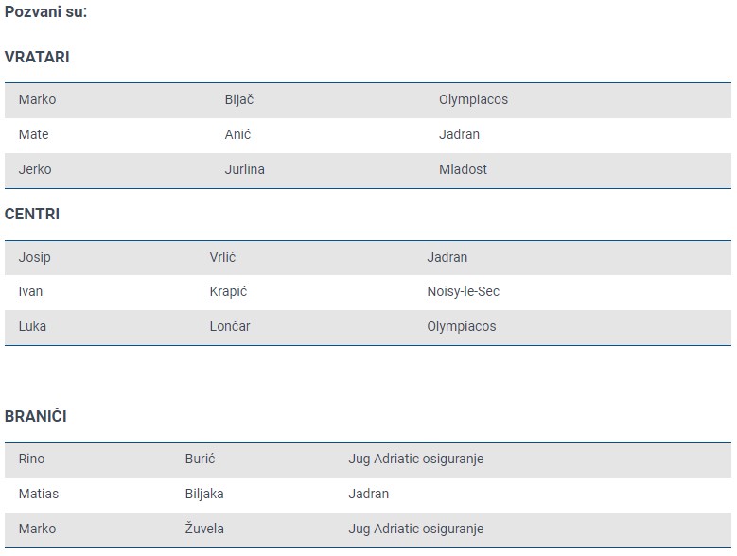Select the Mladost club cell
Viewport: 737px width, 556px height.
click(x=463, y=169)
